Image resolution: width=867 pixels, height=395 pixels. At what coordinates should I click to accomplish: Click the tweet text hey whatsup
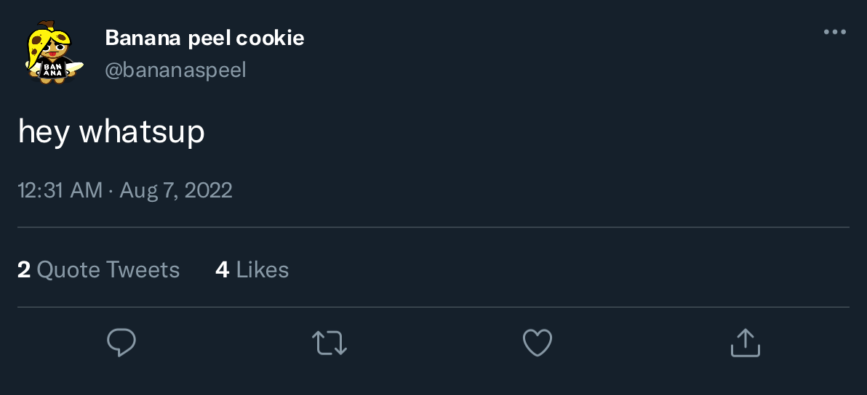pyautogui.click(x=111, y=132)
